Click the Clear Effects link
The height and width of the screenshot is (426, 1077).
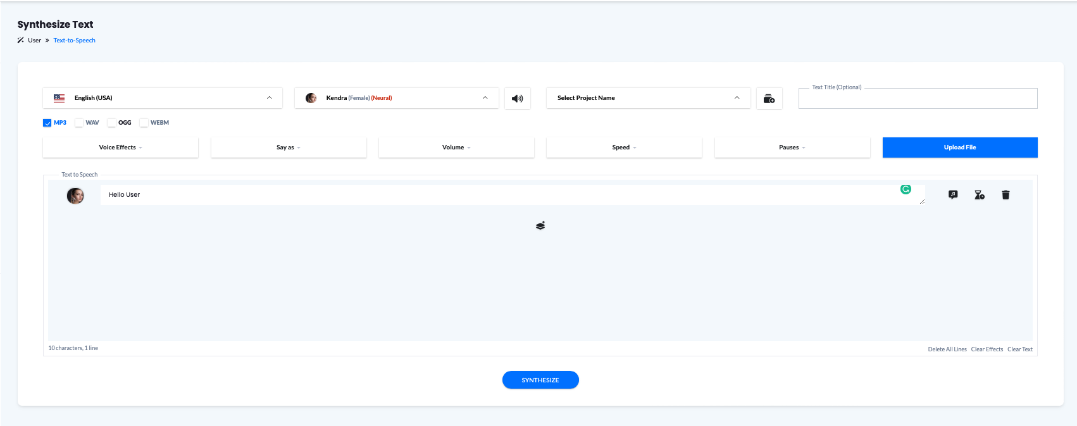[987, 349]
